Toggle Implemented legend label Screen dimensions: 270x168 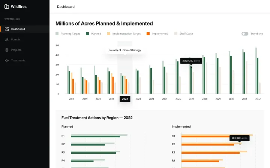pos(160,34)
